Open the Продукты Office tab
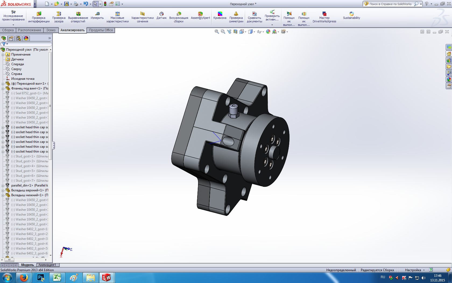 tap(101, 30)
